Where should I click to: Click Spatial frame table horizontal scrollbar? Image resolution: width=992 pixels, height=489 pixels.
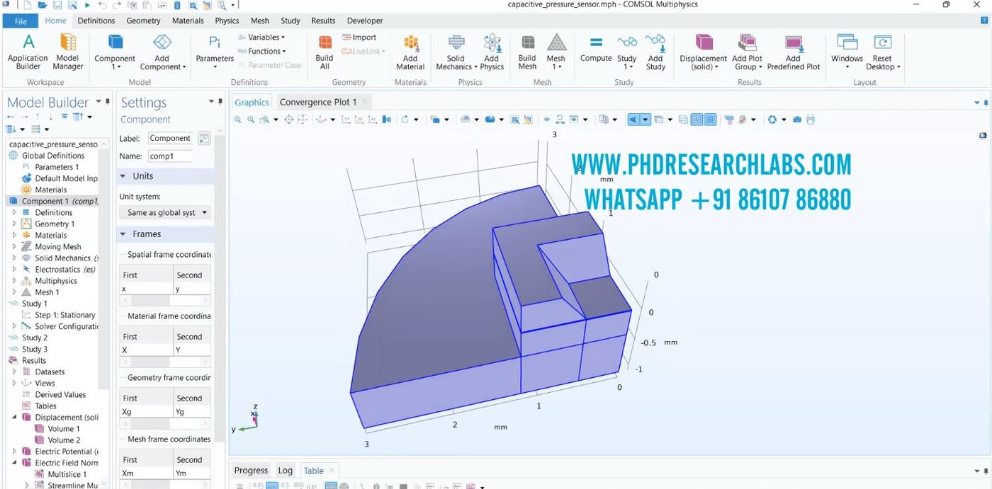[x=166, y=300]
